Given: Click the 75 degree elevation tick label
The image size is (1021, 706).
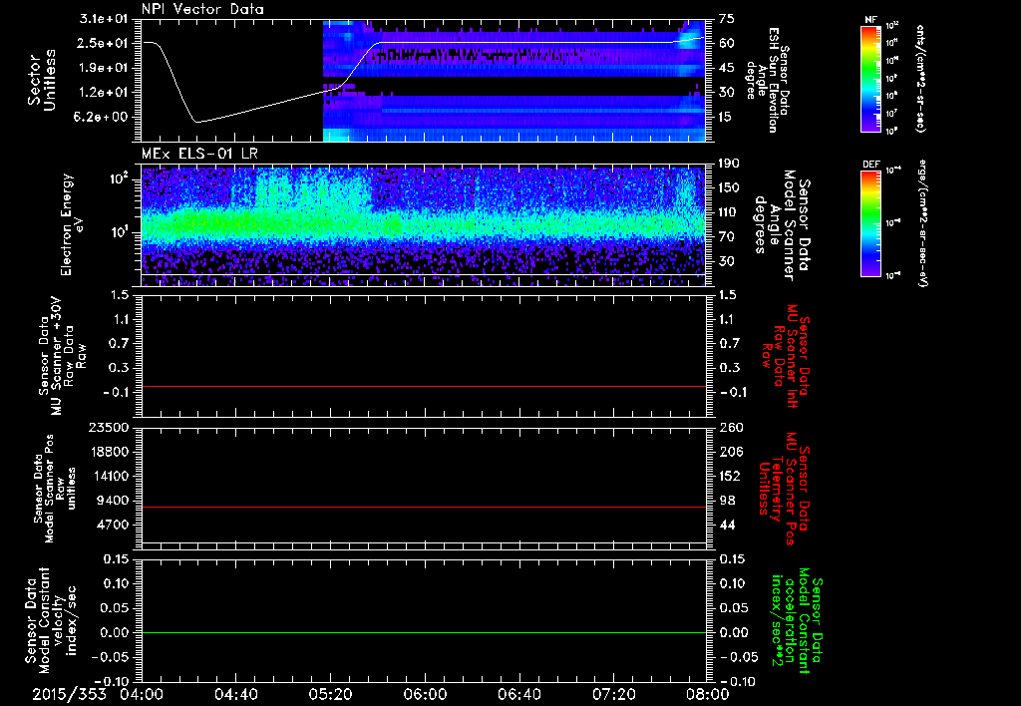Looking at the screenshot, I should [x=727, y=19].
